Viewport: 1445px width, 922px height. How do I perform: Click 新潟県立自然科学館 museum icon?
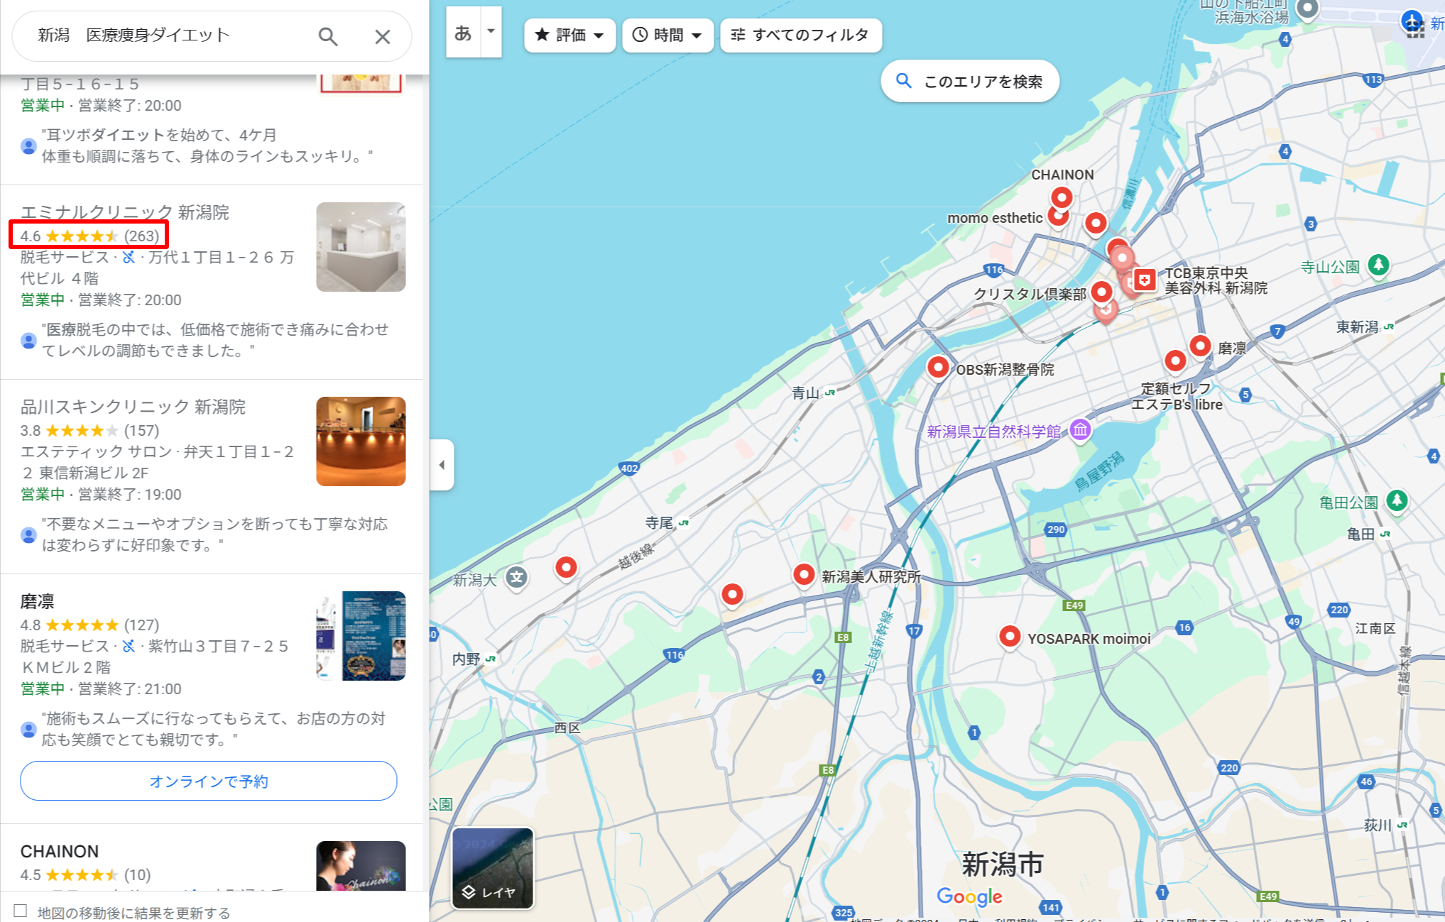click(x=1080, y=429)
